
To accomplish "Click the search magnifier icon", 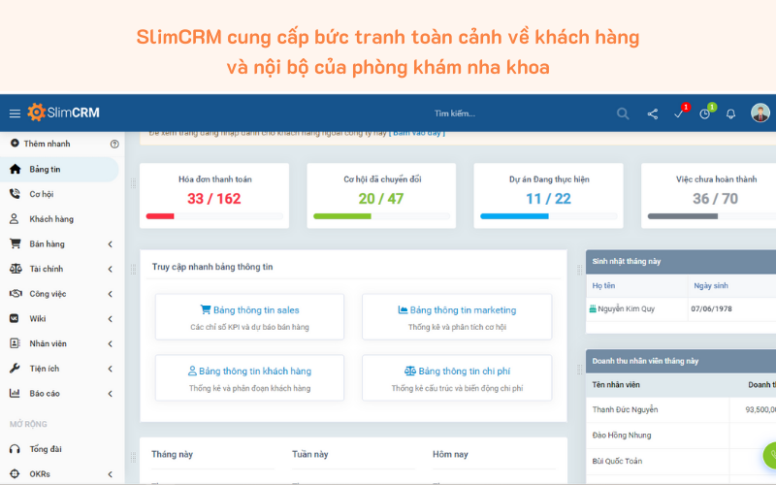I will tap(623, 113).
